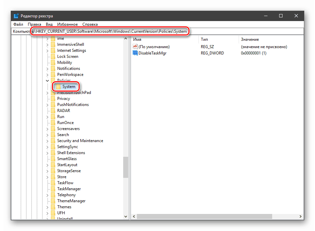Click values pane scroll left arrow
This screenshot has height=231, width=315.
(x=134, y=217)
